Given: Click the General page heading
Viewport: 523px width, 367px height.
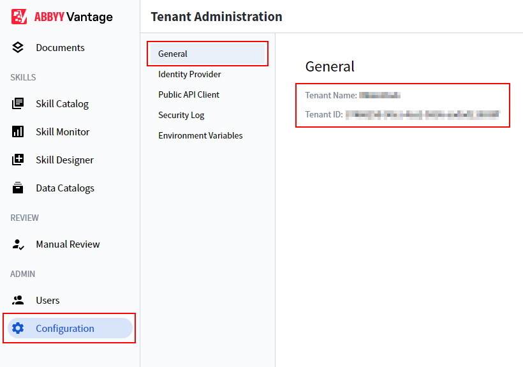Looking at the screenshot, I should tap(330, 66).
